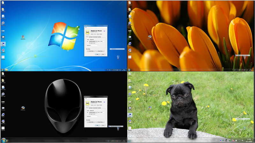The height and width of the screenshot is (143, 255).
Task: Click green checkmark tray icon
Action: pos(230,140)
